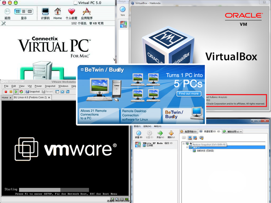This screenshot has width=271, height=203.
Task: Open the 控制 menu in VMLite window
Action: [x=147, y=126]
